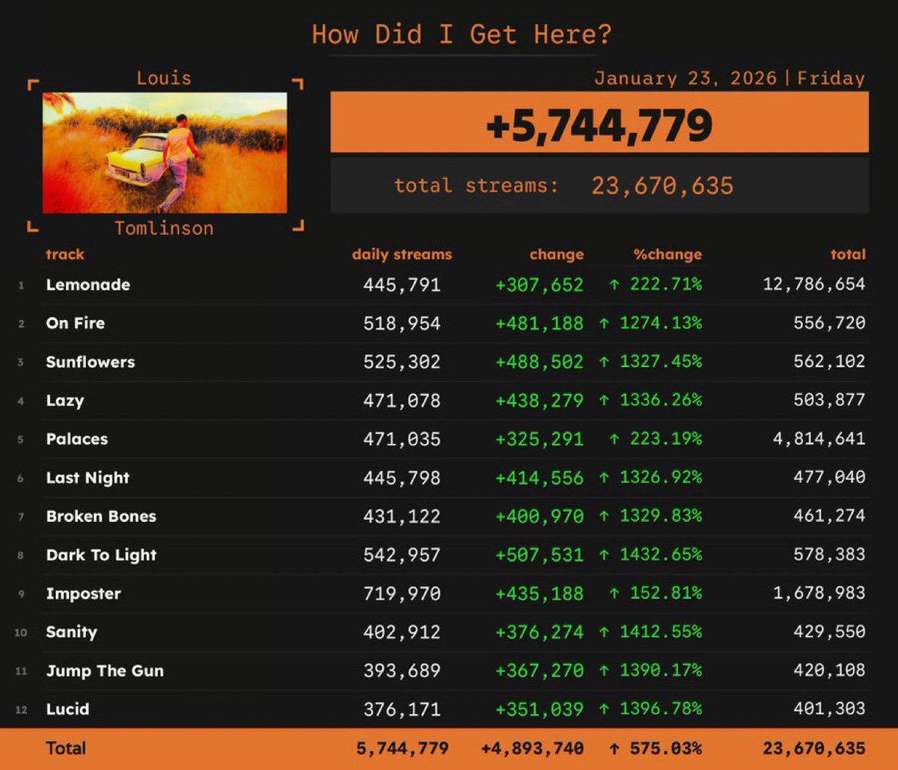Click Jump The Gun total 420,108
This screenshot has width=898, height=770.
coord(829,671)
